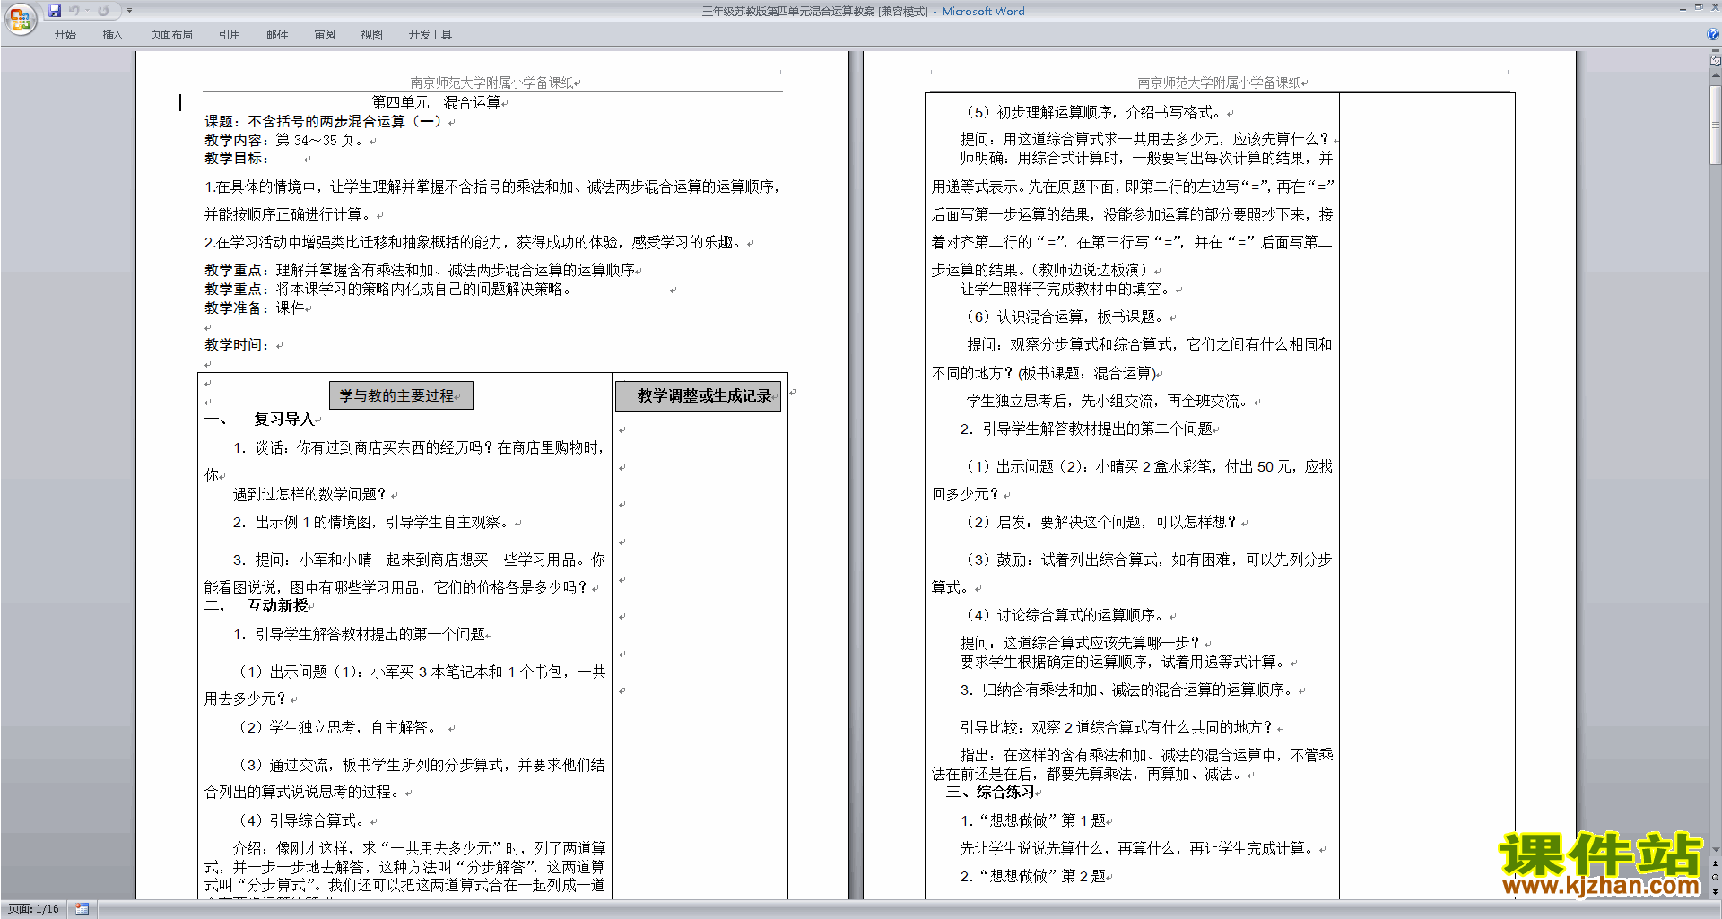Click the heading 教学调整或生成记录
This screenshot has height=919, width=1722.
pos(698,395)
